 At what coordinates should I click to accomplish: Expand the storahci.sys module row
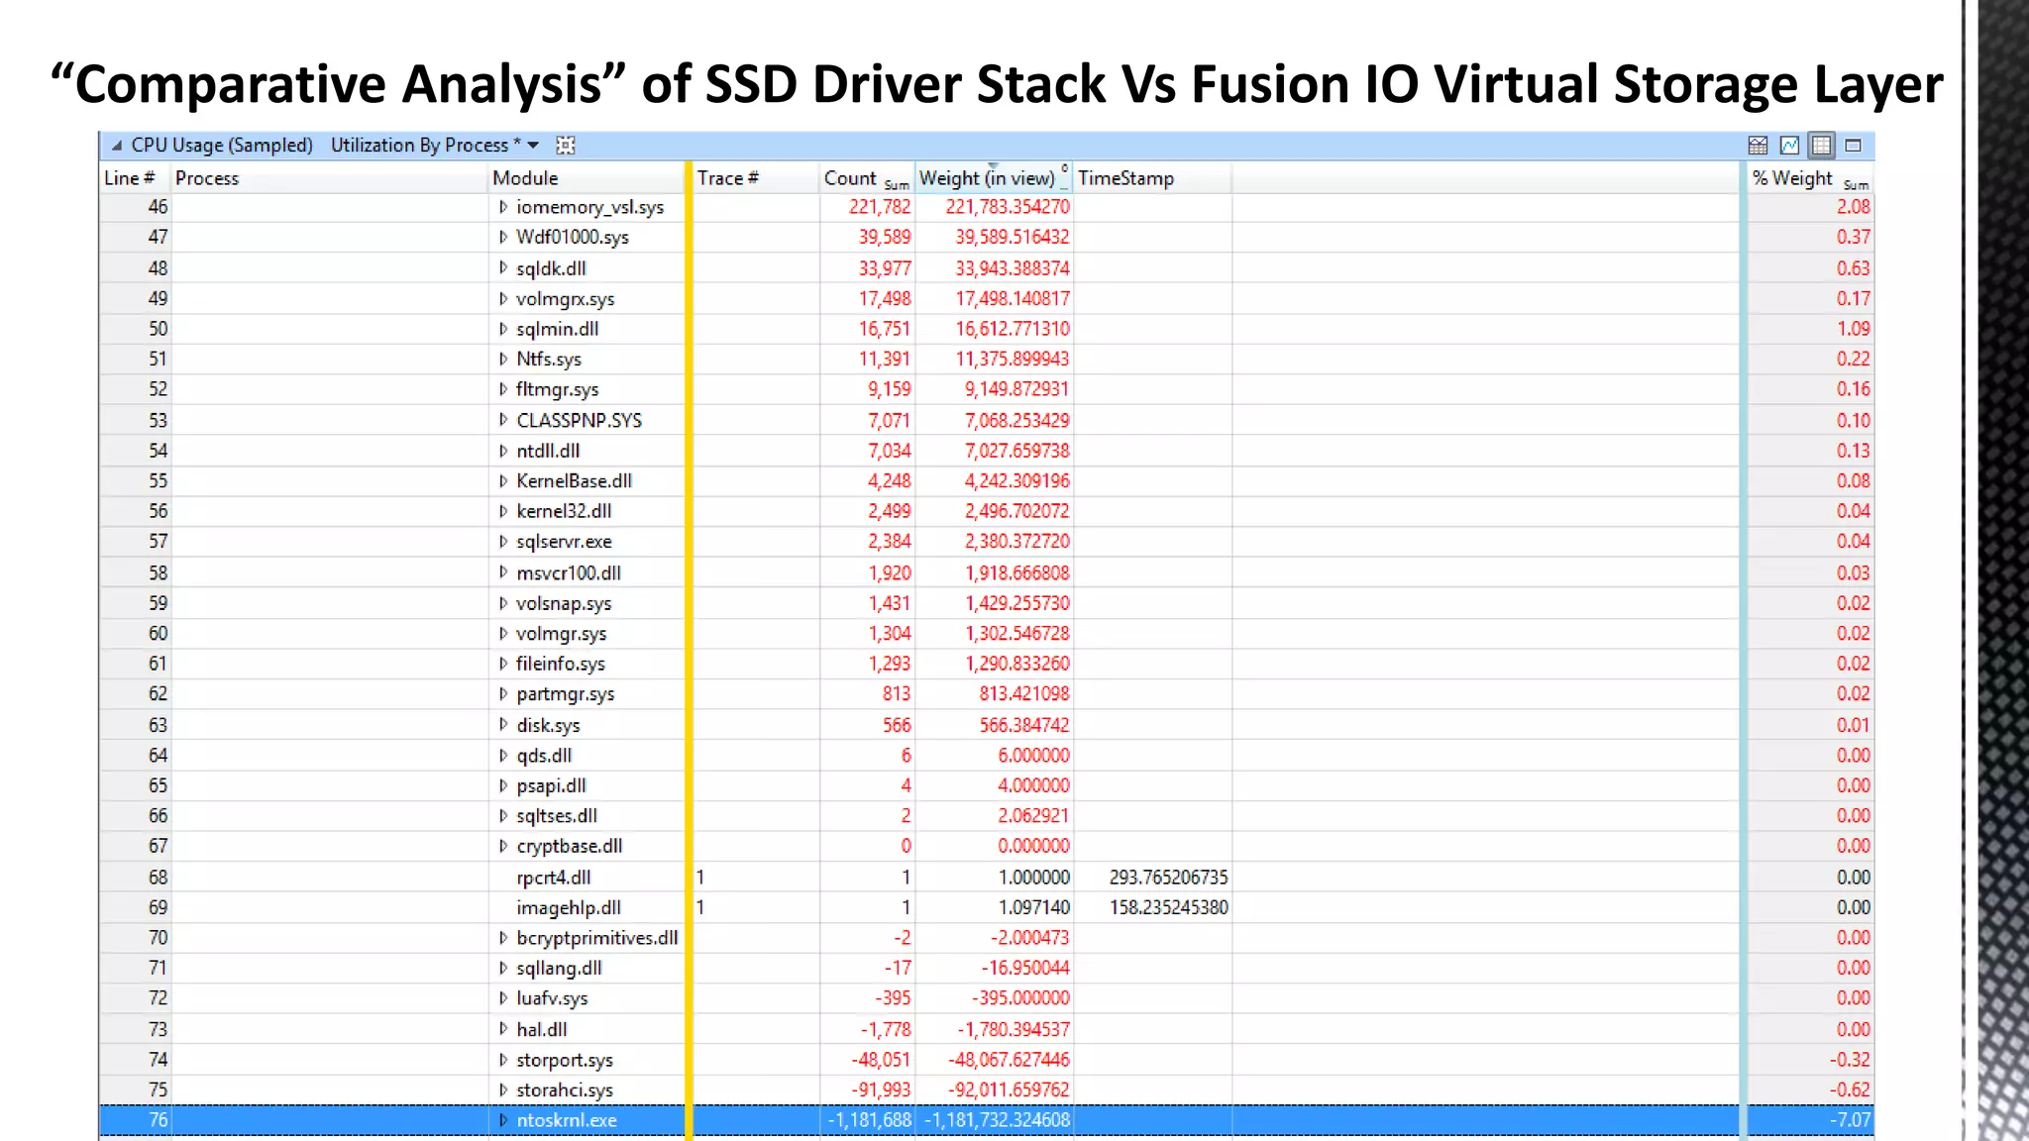point(503,1089)
